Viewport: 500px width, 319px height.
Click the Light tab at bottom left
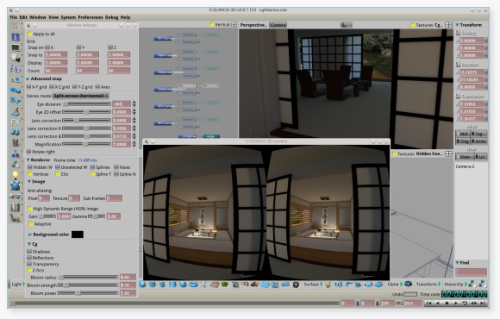pos(16,285)
